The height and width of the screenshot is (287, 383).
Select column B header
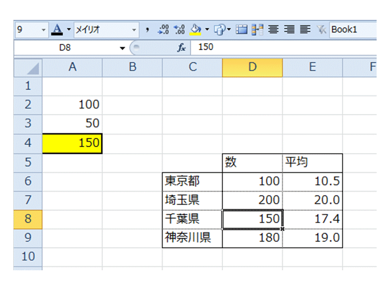[132, 68]
